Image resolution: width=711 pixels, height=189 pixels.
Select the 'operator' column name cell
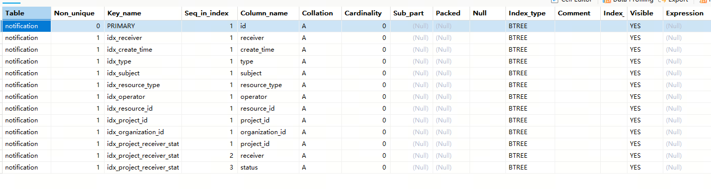268,96
